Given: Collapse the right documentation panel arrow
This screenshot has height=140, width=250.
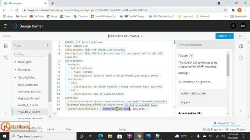Looking at the screenshot, I should click(x=241, y=111).
